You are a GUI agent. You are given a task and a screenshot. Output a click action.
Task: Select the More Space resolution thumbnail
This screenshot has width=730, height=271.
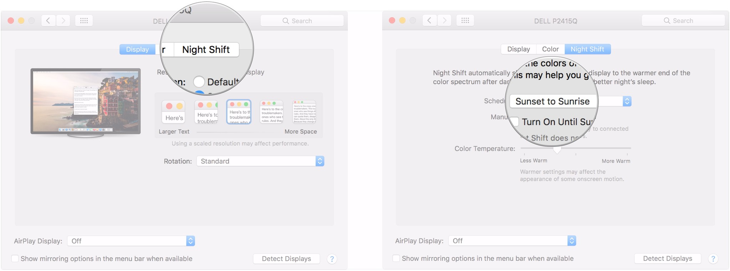pos(304,112)
